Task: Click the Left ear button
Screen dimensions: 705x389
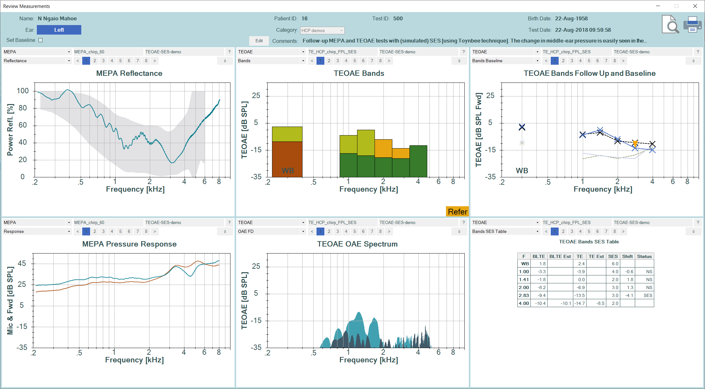Action: pyautogui.click(x=59, y=30)
